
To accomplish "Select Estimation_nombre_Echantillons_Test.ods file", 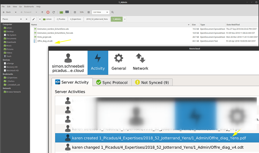I will (55, 33).
